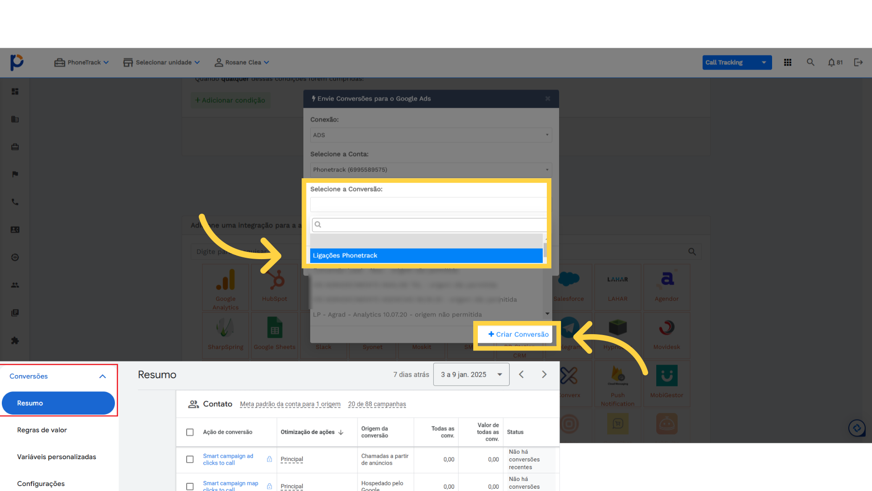Select the SharpSpring integration tile
This screenshot has height=491, width=872.
coord(226,336)
